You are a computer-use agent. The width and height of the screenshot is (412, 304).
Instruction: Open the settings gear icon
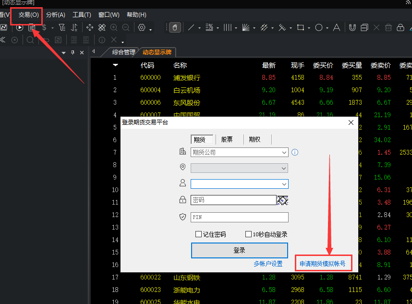[x=142, y=27]
